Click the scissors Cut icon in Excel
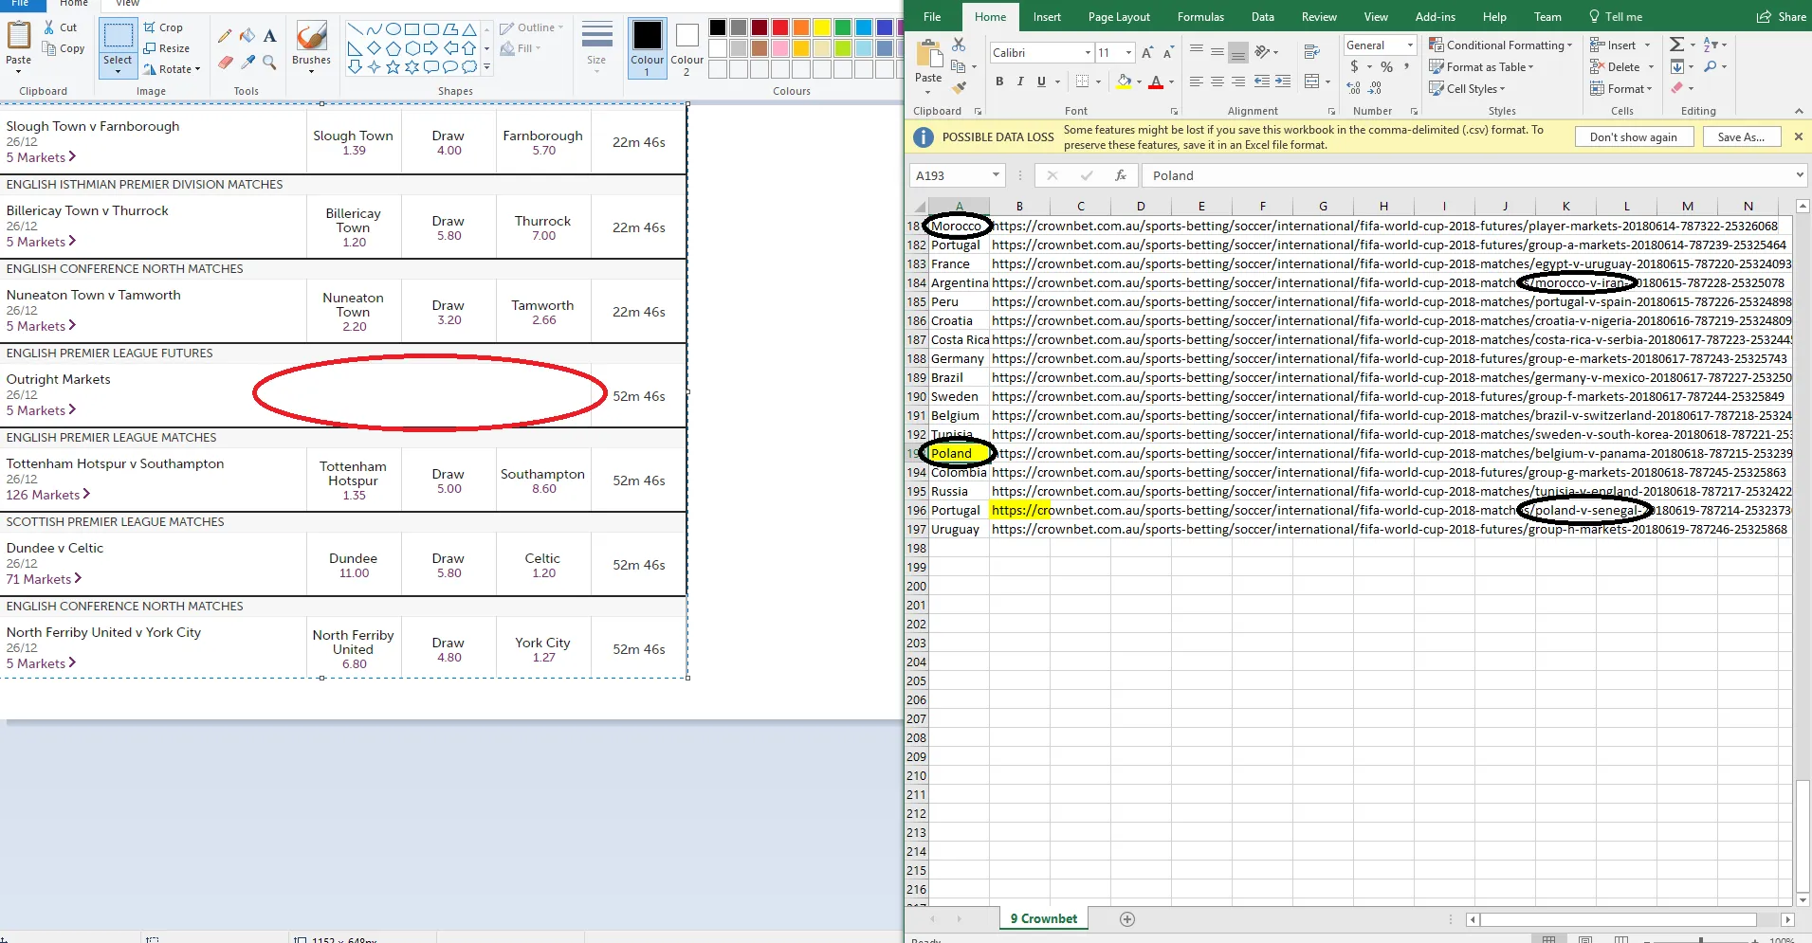Viewport: 1812px width, 943px height. (959, 45)
